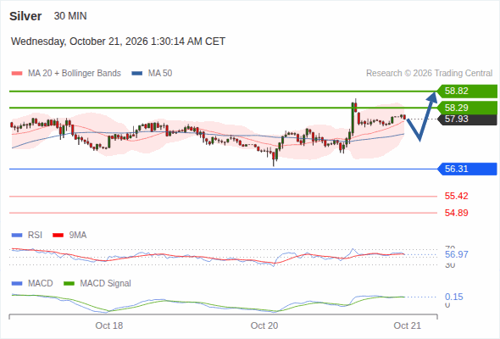Viewport: 500px width, 339px height.
Task: Click the MA 50 legend label
Action: click(160, 74)
